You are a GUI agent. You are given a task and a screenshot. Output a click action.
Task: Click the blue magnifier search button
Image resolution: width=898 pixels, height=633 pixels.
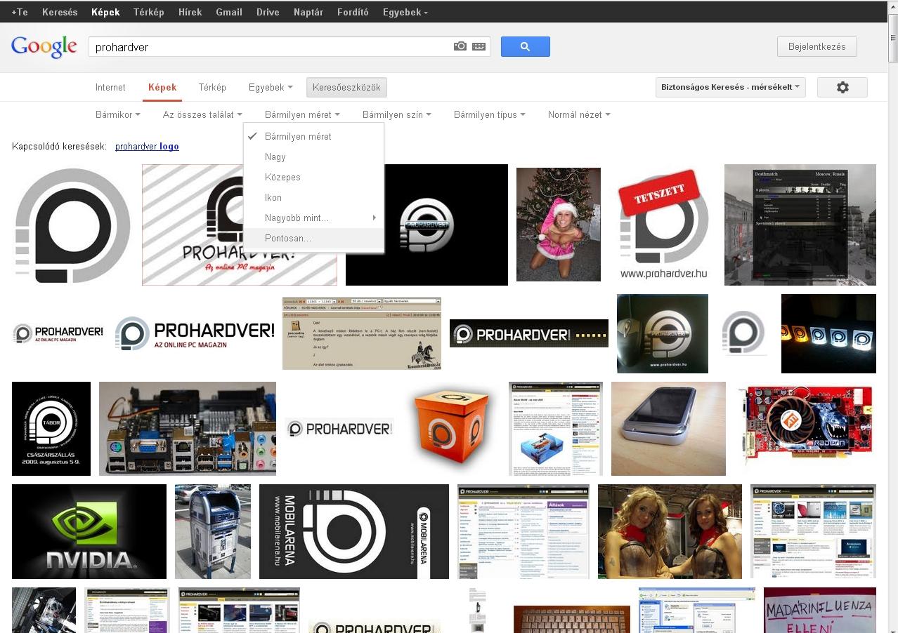coord(525,46)
